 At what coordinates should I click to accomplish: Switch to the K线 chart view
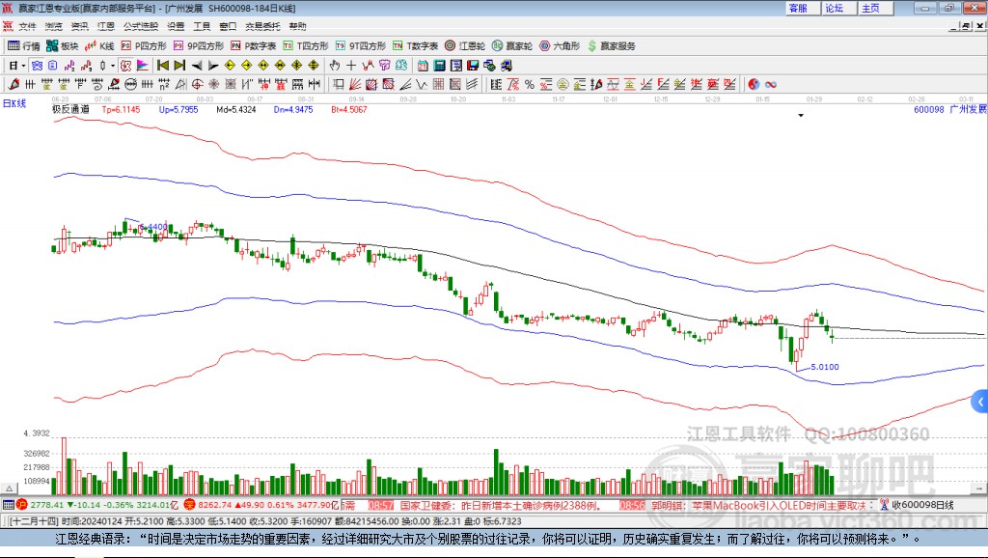[x=99, y=46]
